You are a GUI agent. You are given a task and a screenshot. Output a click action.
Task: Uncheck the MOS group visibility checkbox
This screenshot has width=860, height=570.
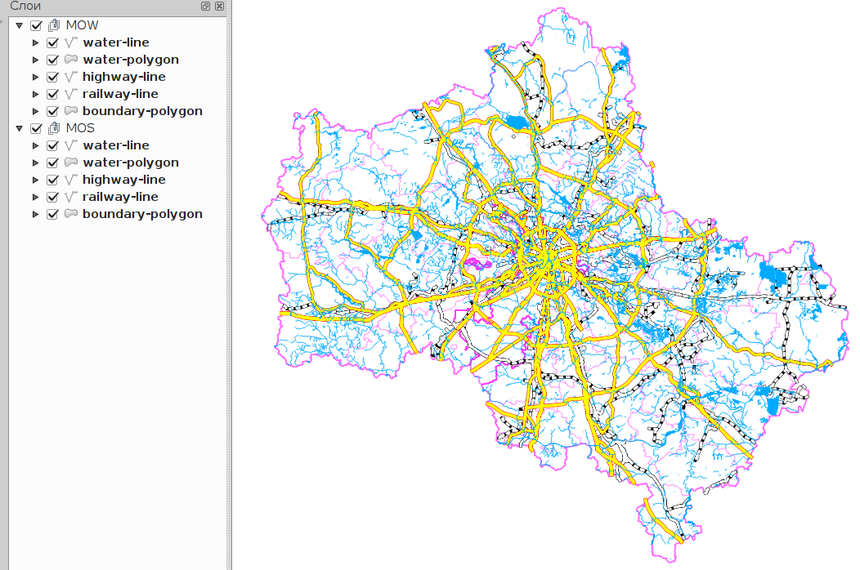point(36,129)
